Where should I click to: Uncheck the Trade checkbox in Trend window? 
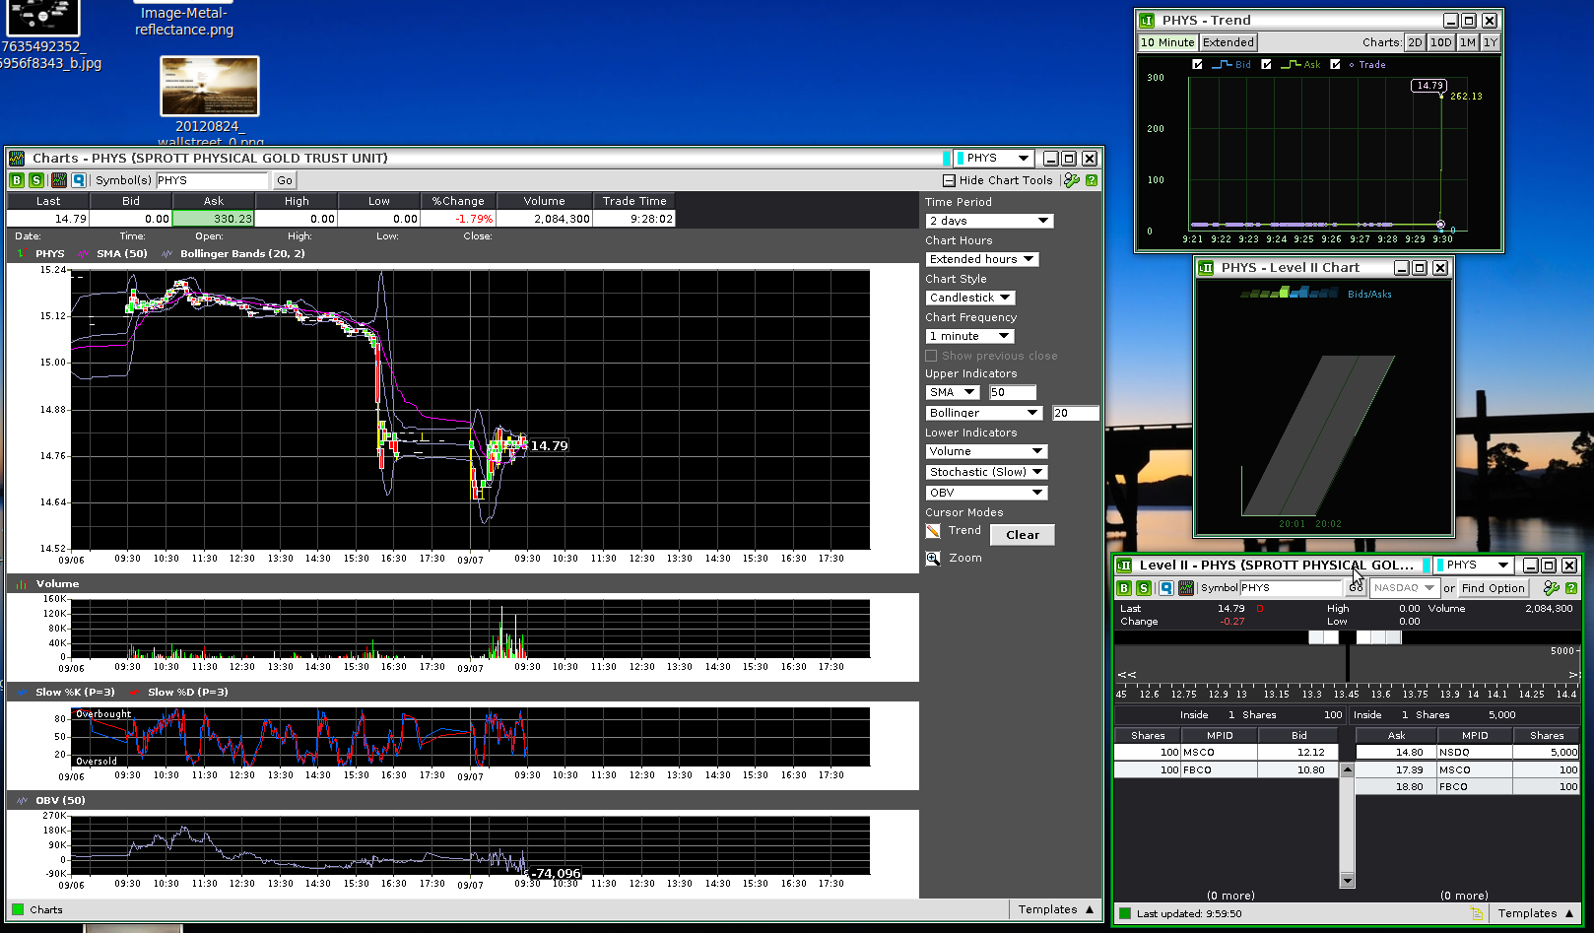coord(1335,65)
